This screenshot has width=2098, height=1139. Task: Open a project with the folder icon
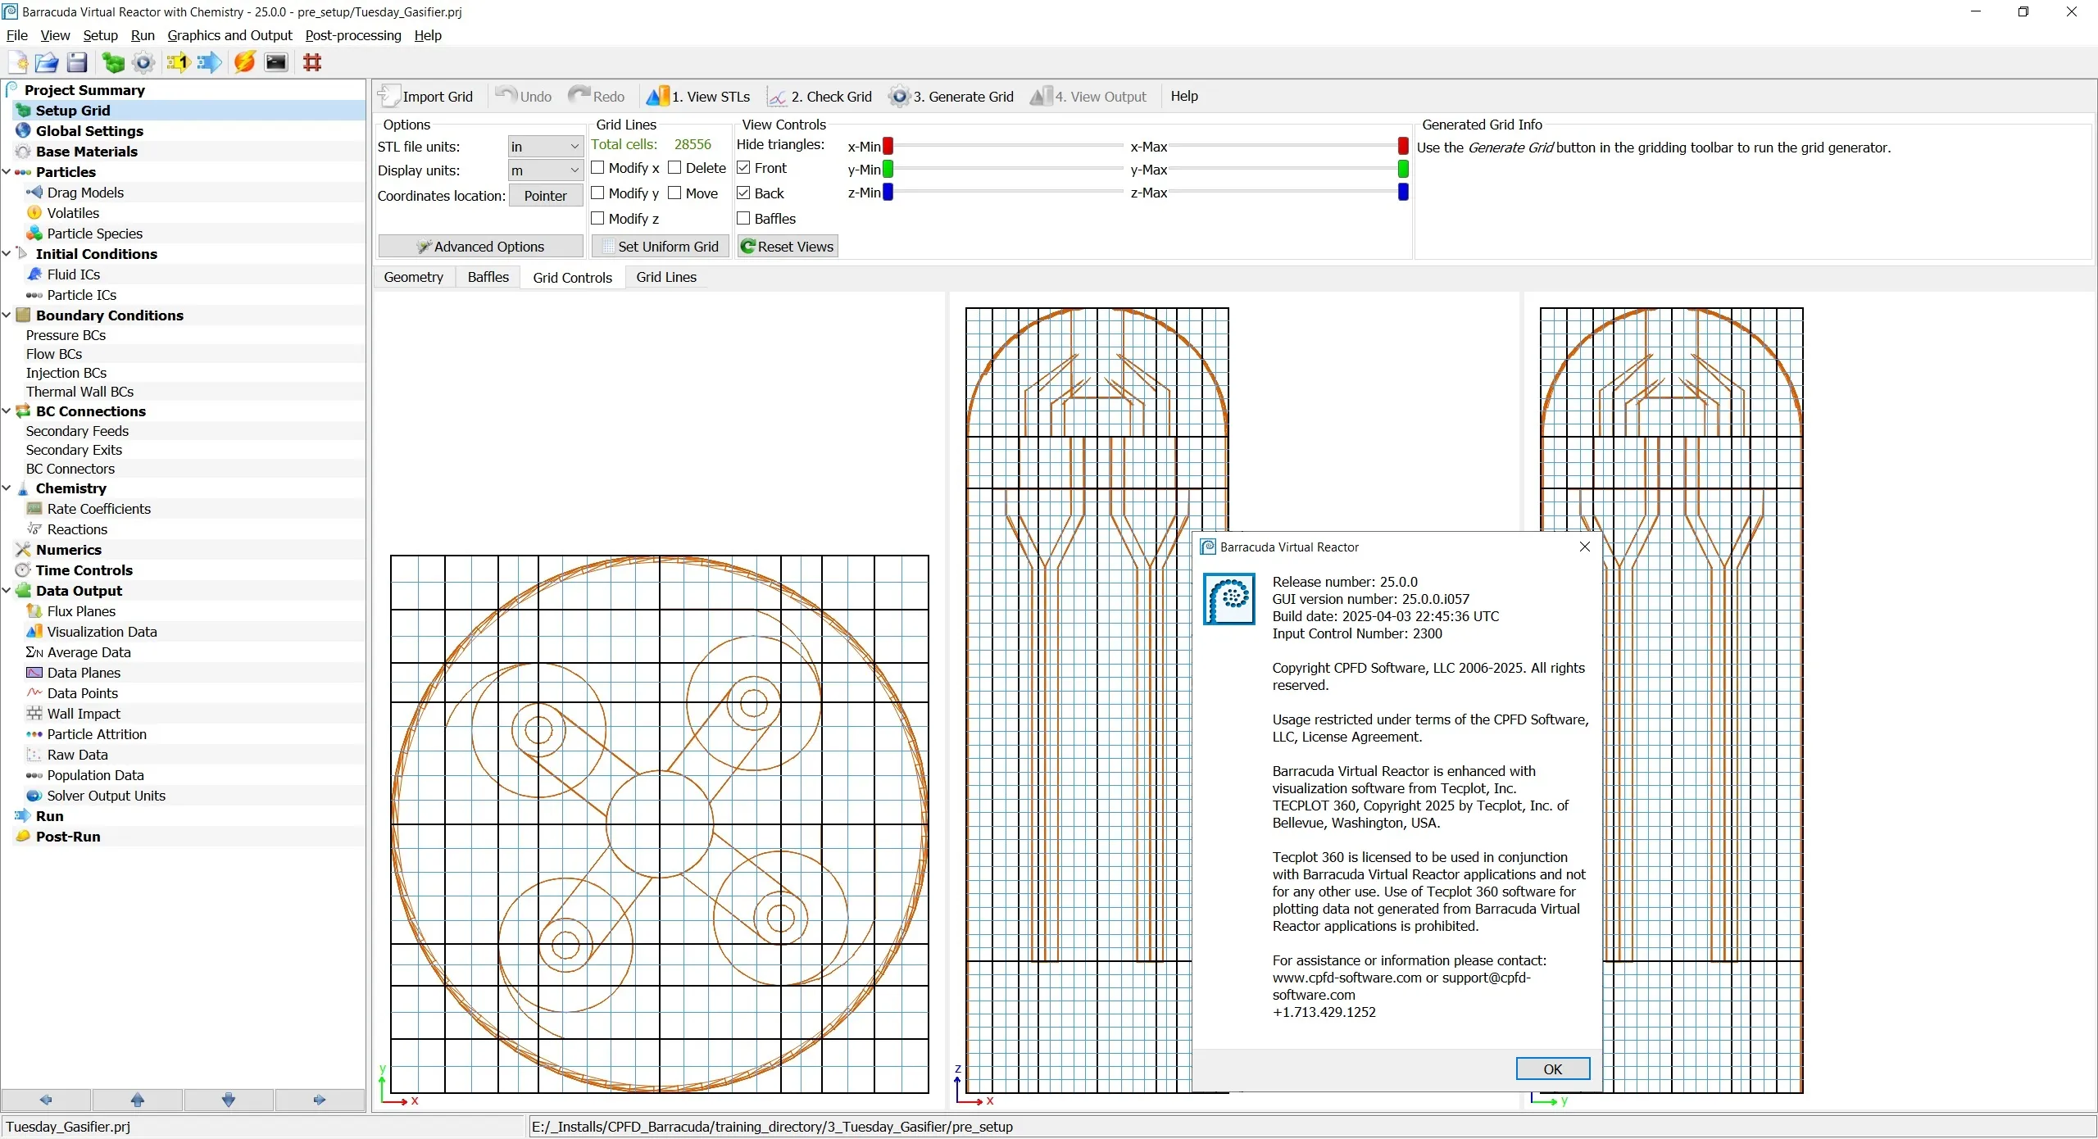[47, 62]
